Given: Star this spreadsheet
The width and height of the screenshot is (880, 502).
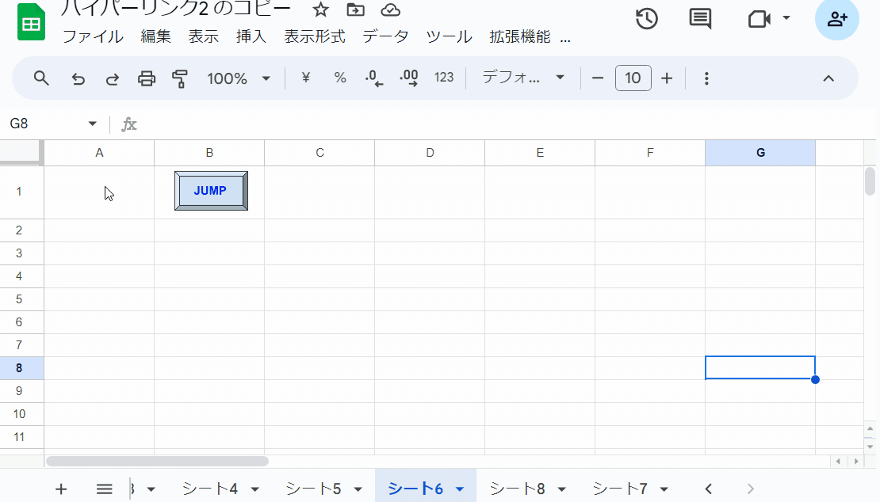Looking at the screenshot, I should 320,10.
